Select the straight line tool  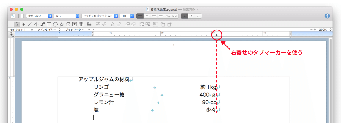pyautogui.click(x=30, y=24)
